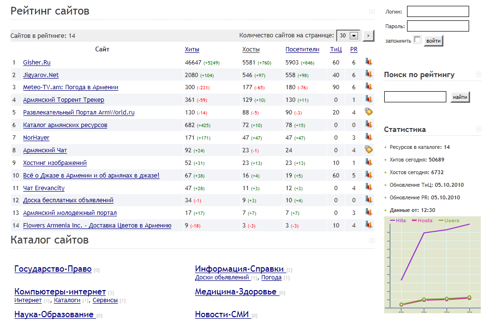Click stats icon for Хостинг изображений
Screen dimensions: 489x325
[369, 162]
